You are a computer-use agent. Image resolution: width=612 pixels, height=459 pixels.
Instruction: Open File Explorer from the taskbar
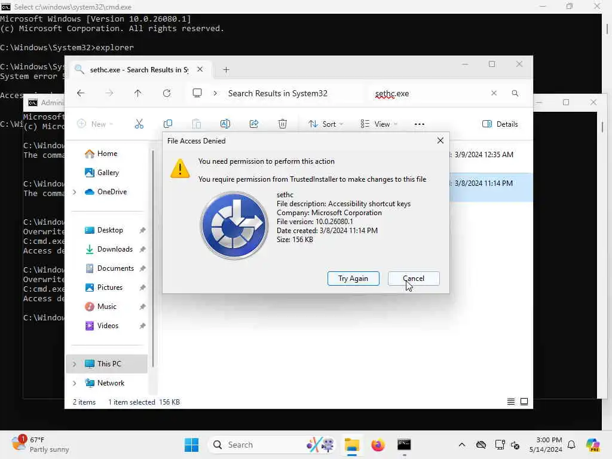(351, 445)
